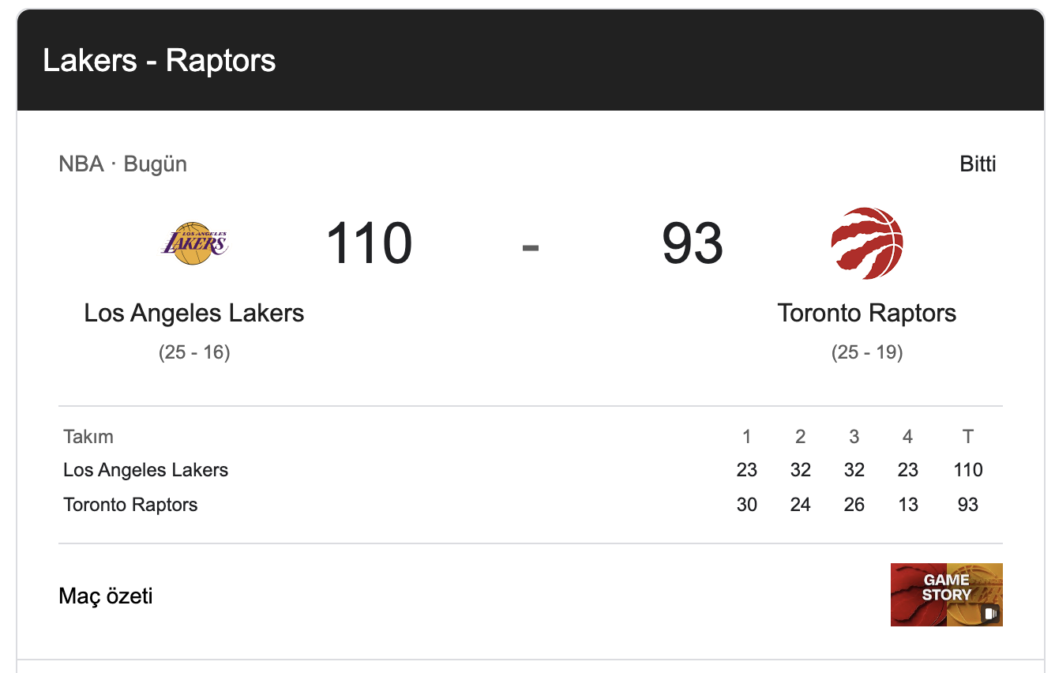Viewport: 1055px width, 673px height.
Task: Click the small video play icon on Game Story
Action: point(992,614)
